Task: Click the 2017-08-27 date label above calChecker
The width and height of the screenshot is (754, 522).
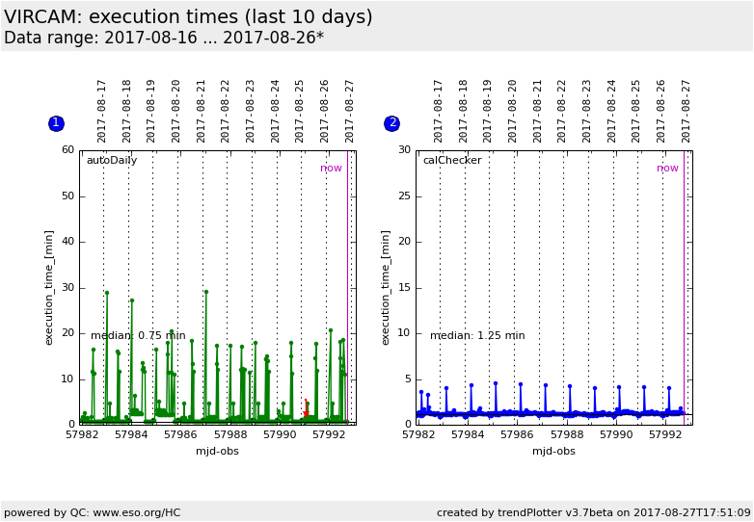Action: [687, 111]
